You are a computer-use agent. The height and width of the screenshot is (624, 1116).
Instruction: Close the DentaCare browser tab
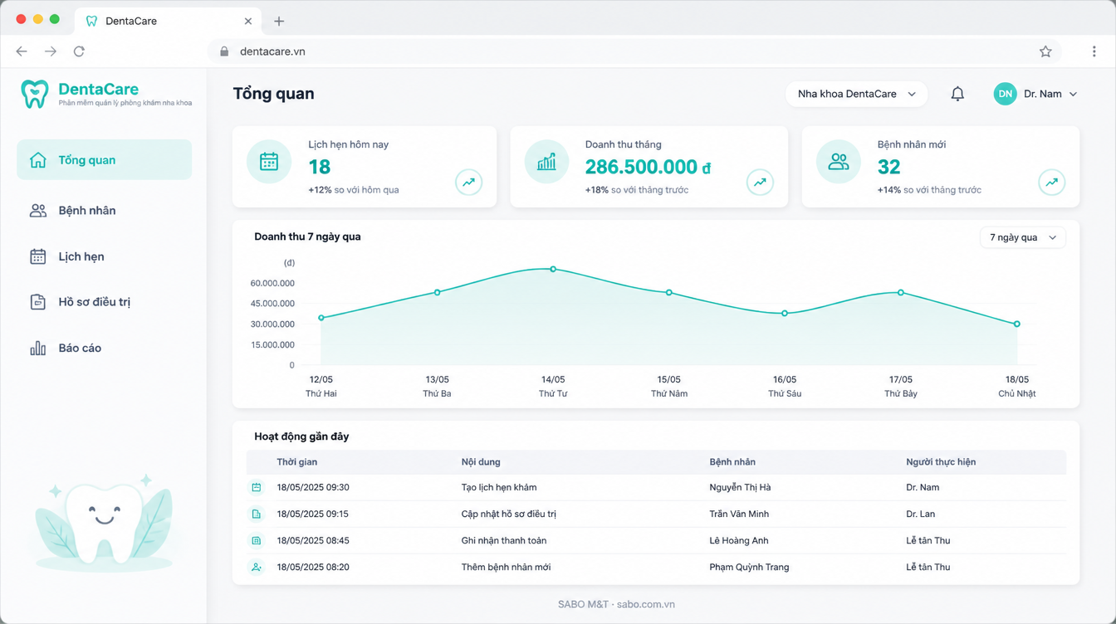[248, 22]
